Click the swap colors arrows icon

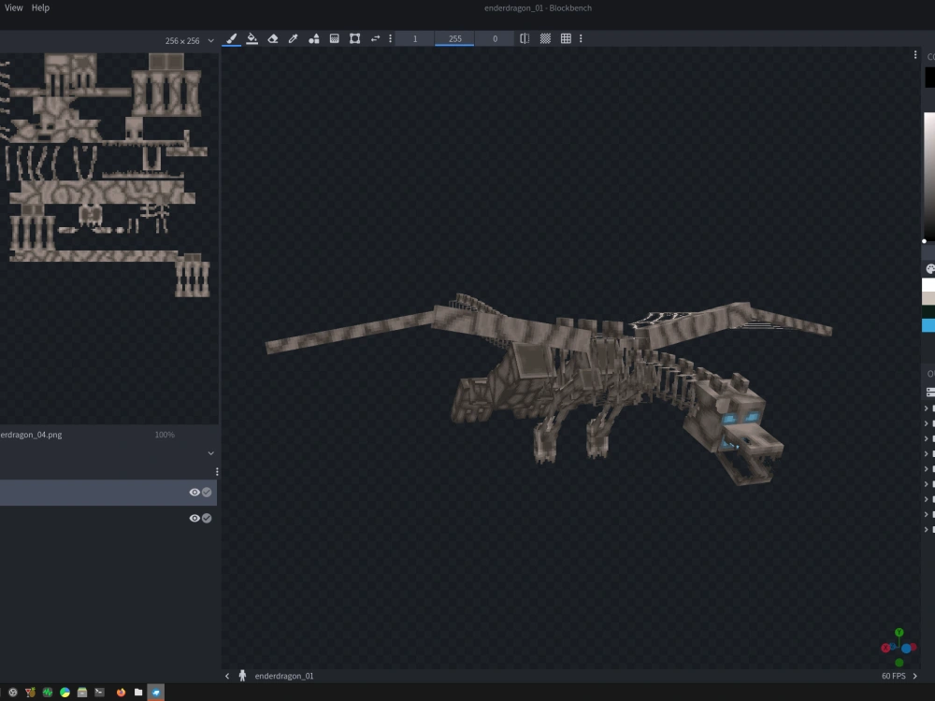[375, 39]
